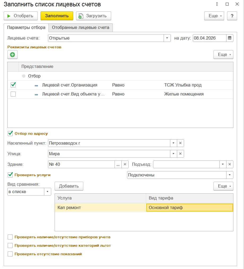
Task: Clear the Подъезд field with X icon
Action: click(230, 164)
